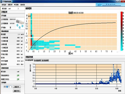This screenshot has width=125, height=94.
Task: Expand the com6 serial port dropdown
Action: (x=18, y=9)
